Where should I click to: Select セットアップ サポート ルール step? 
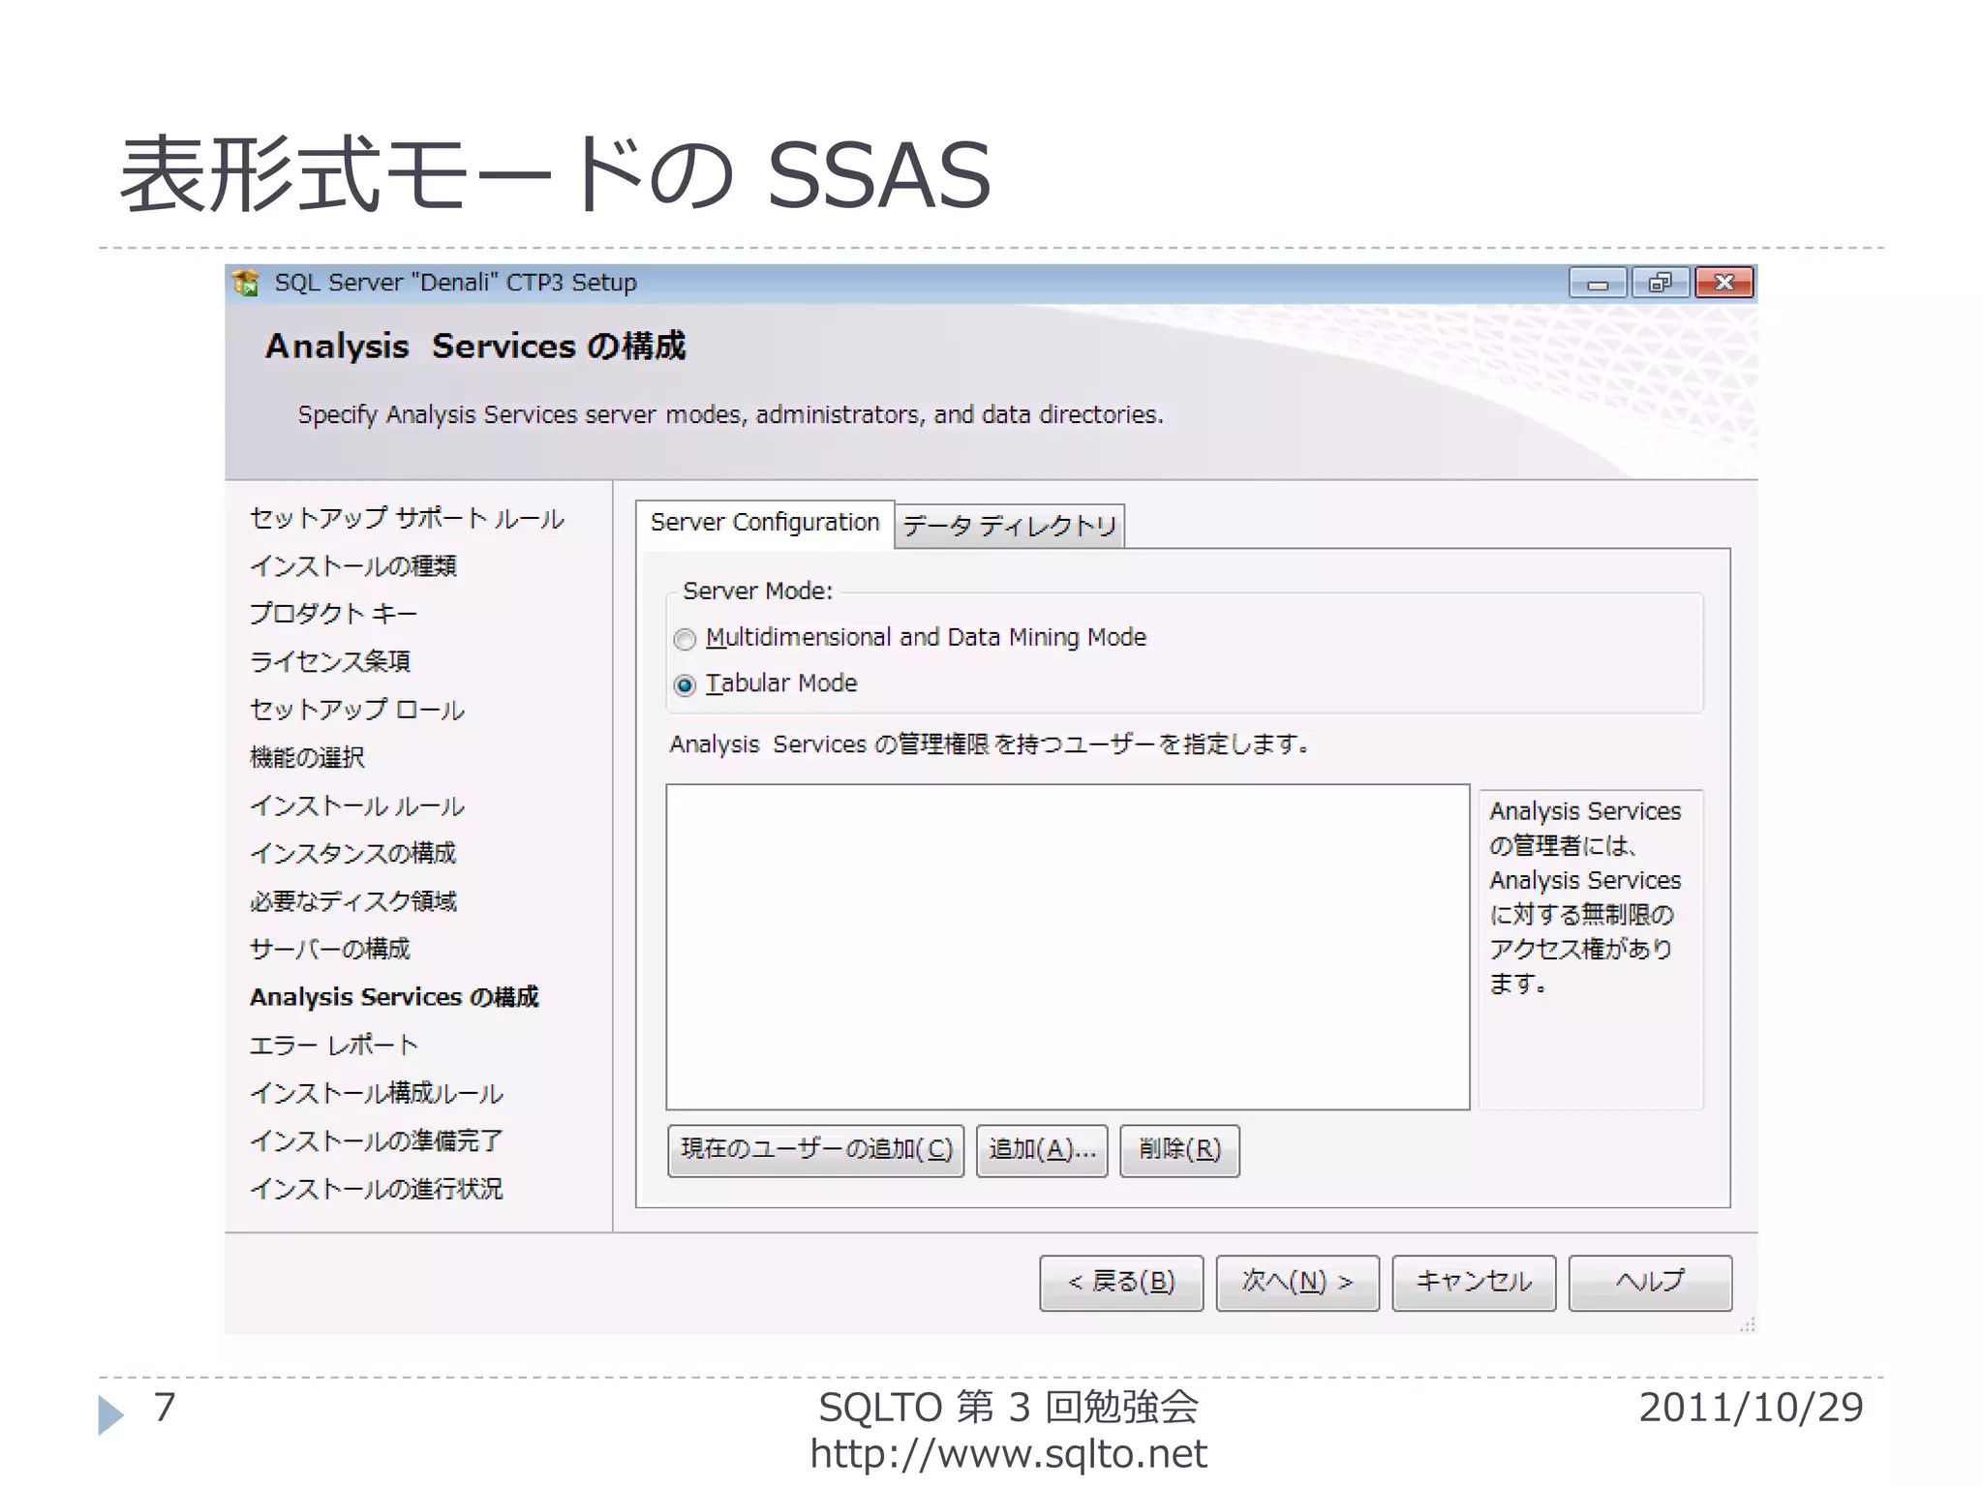pos(407,518)
